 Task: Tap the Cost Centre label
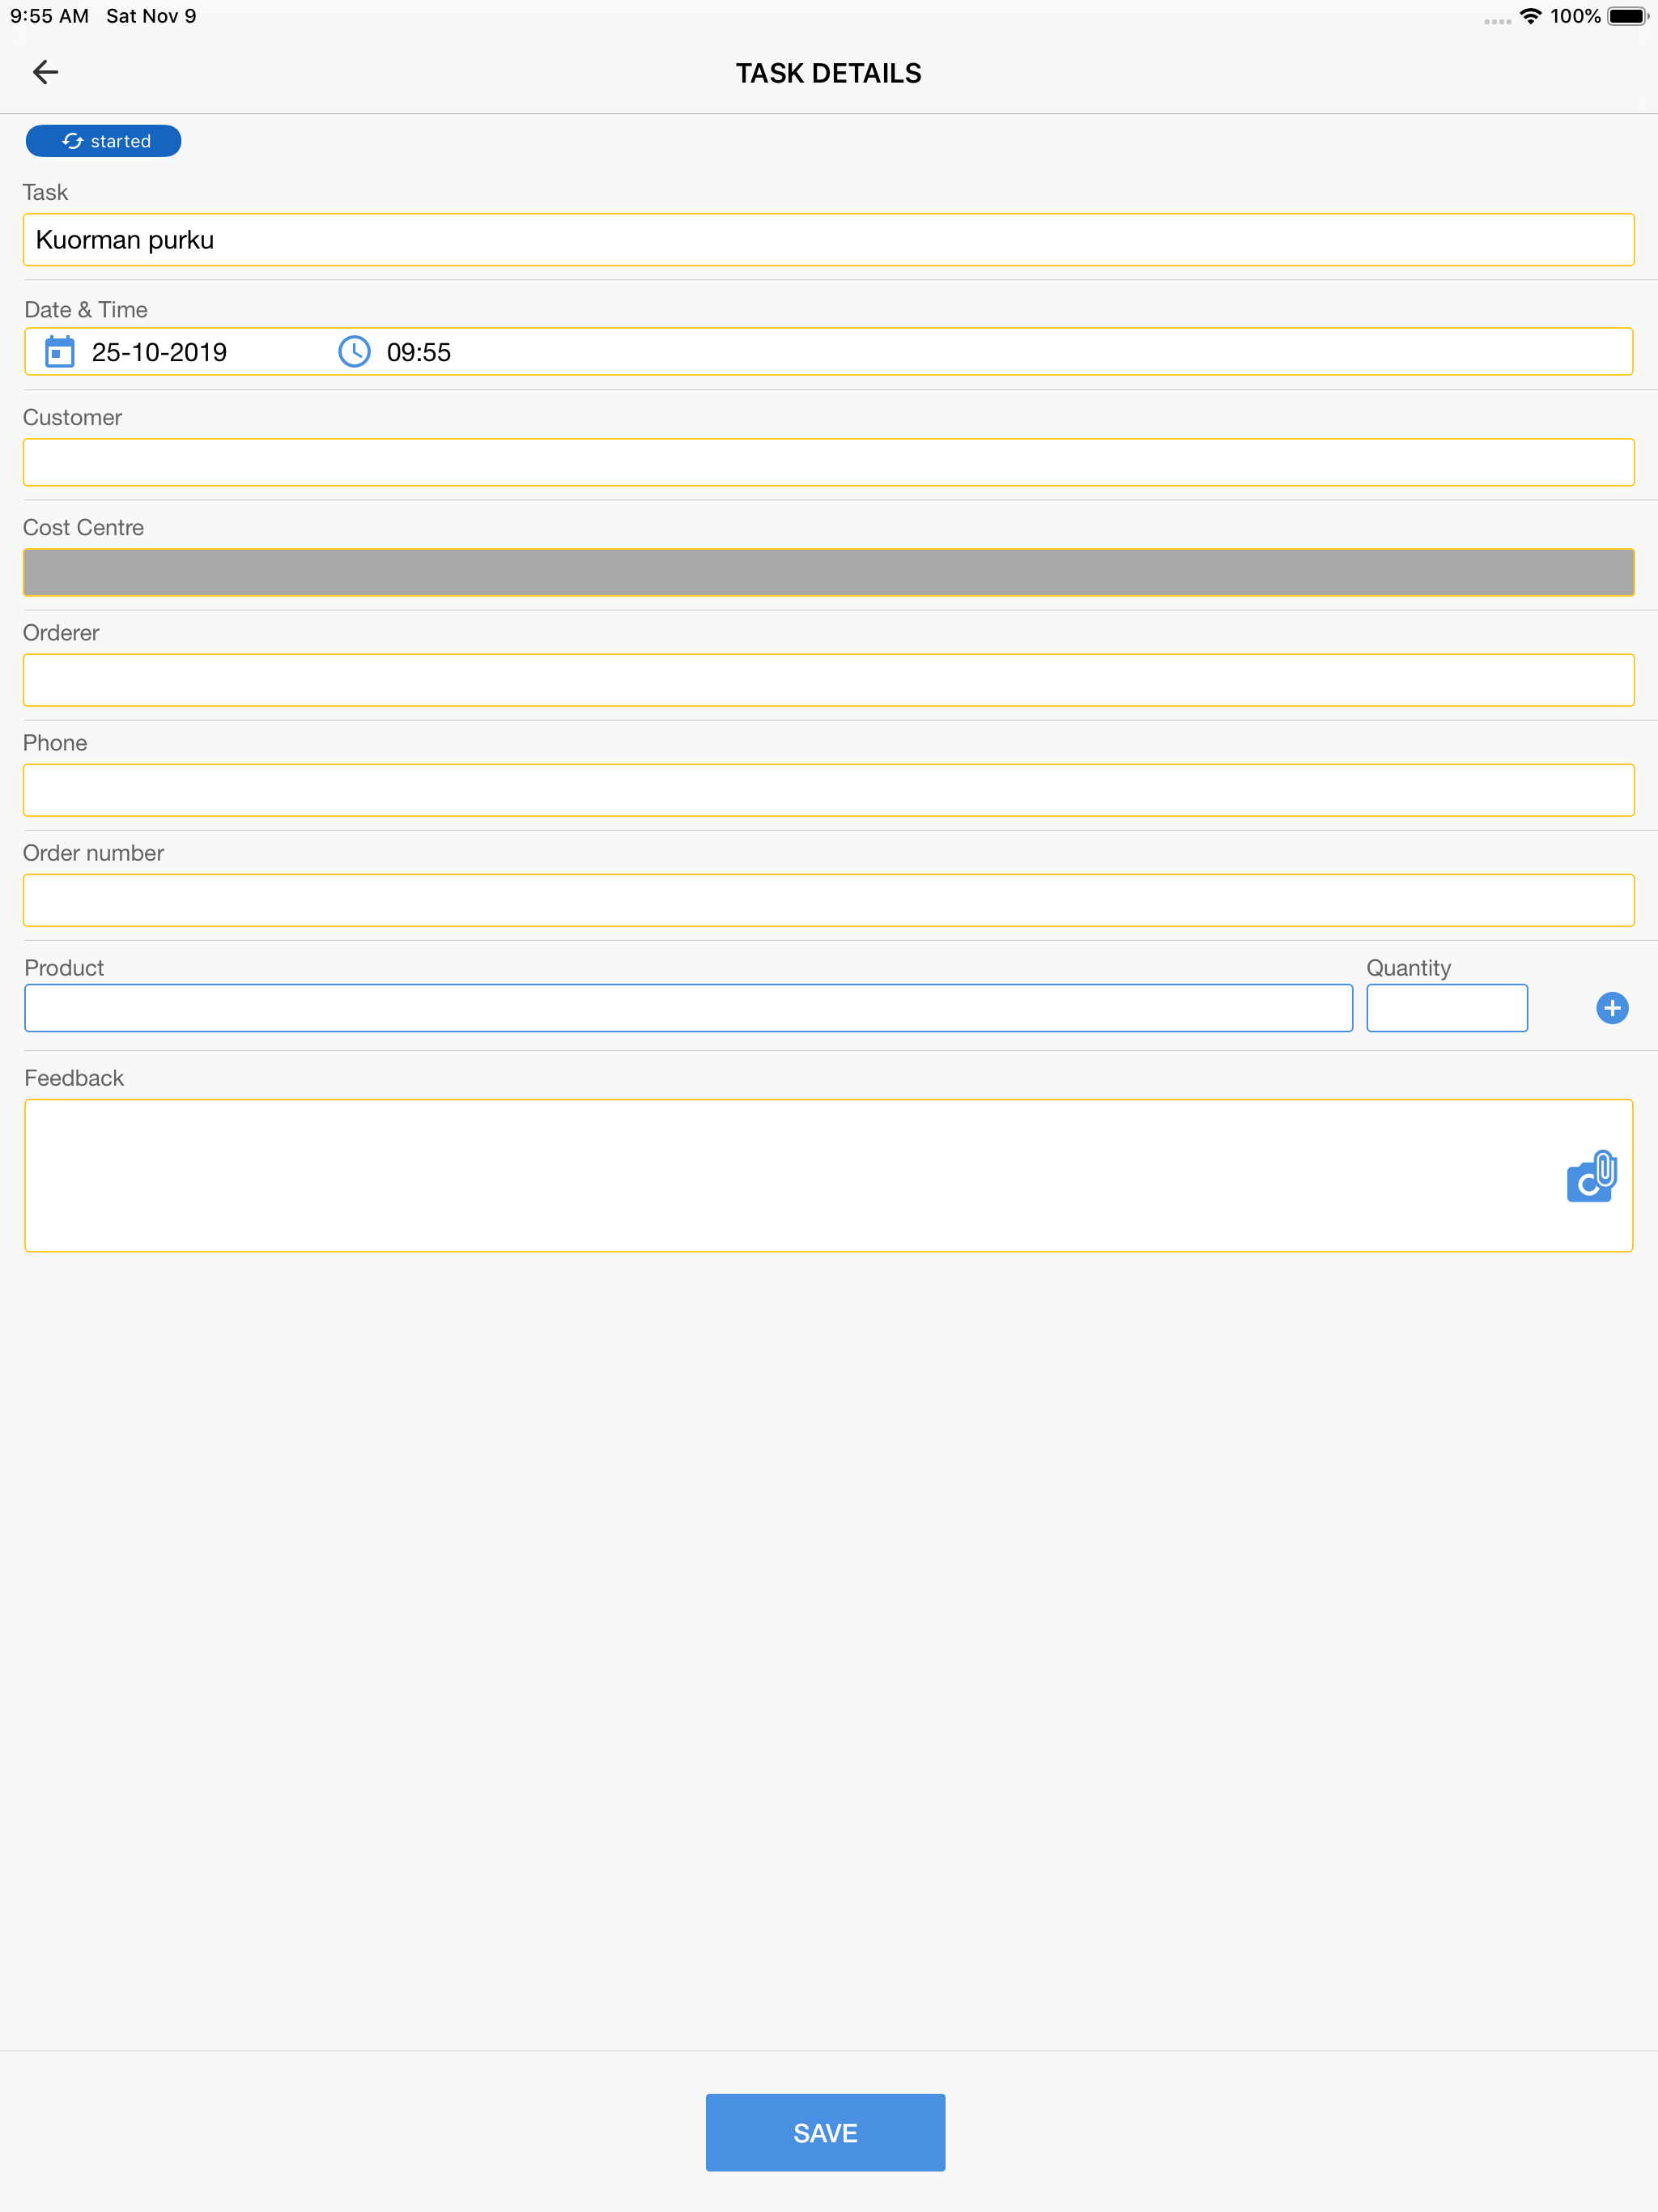point(84,527)
